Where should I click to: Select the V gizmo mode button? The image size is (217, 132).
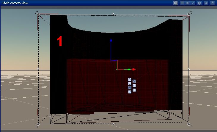[x=130, y=92]
